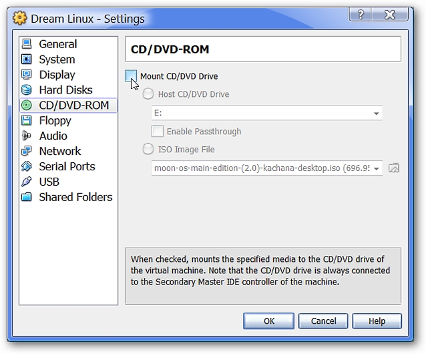Open the Shared Folders settings page
The width and height of the screenshot is (426, 354).
(x=69, y=196)
